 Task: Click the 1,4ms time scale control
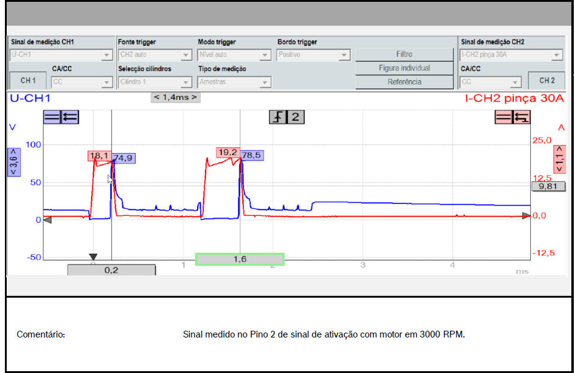pyautogui.click(x=176, y=97)
